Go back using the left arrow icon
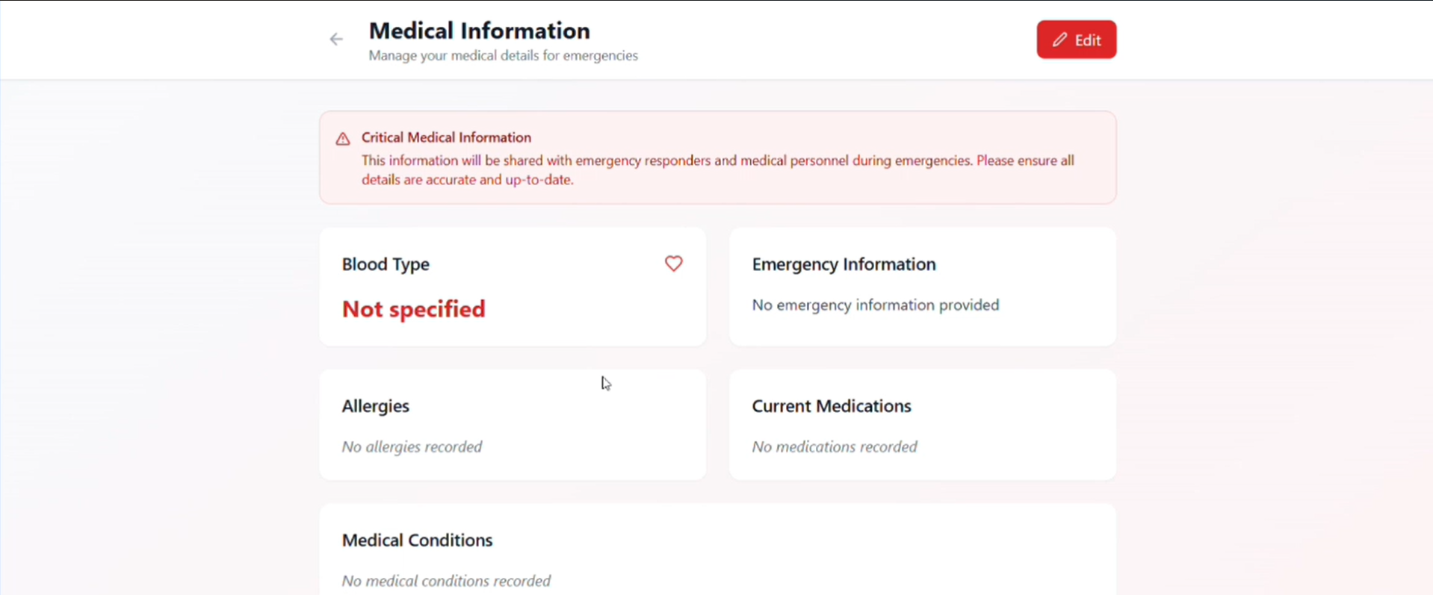The image size is (1433, 595). click(x=336, y=40)
